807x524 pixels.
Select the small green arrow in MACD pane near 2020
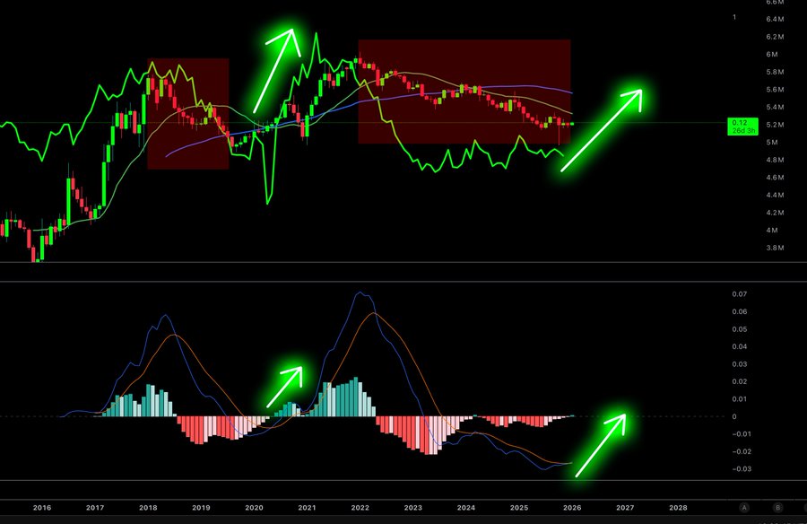(284, 386)
